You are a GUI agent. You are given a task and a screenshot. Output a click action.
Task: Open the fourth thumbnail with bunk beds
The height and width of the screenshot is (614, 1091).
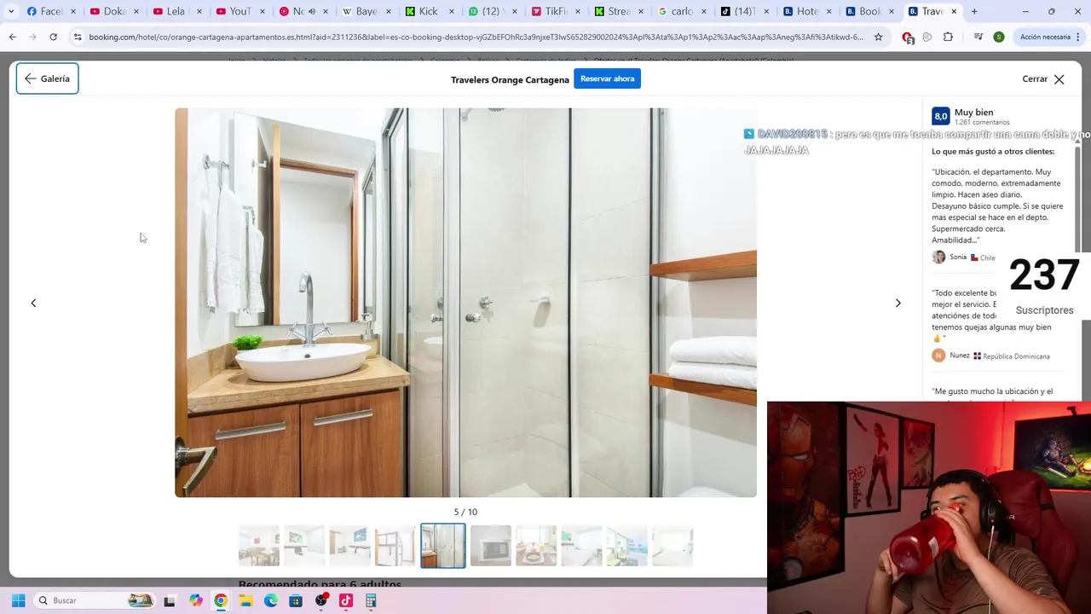395,546
